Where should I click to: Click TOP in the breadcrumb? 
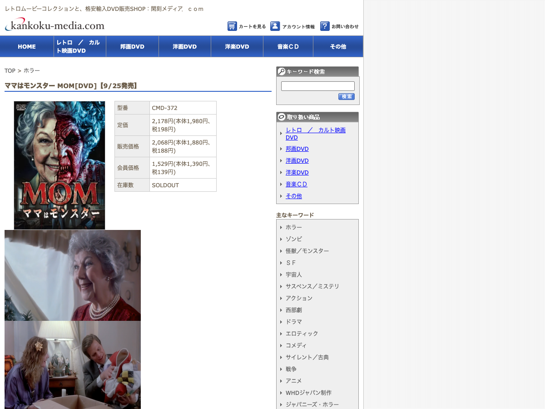(10, 71)
